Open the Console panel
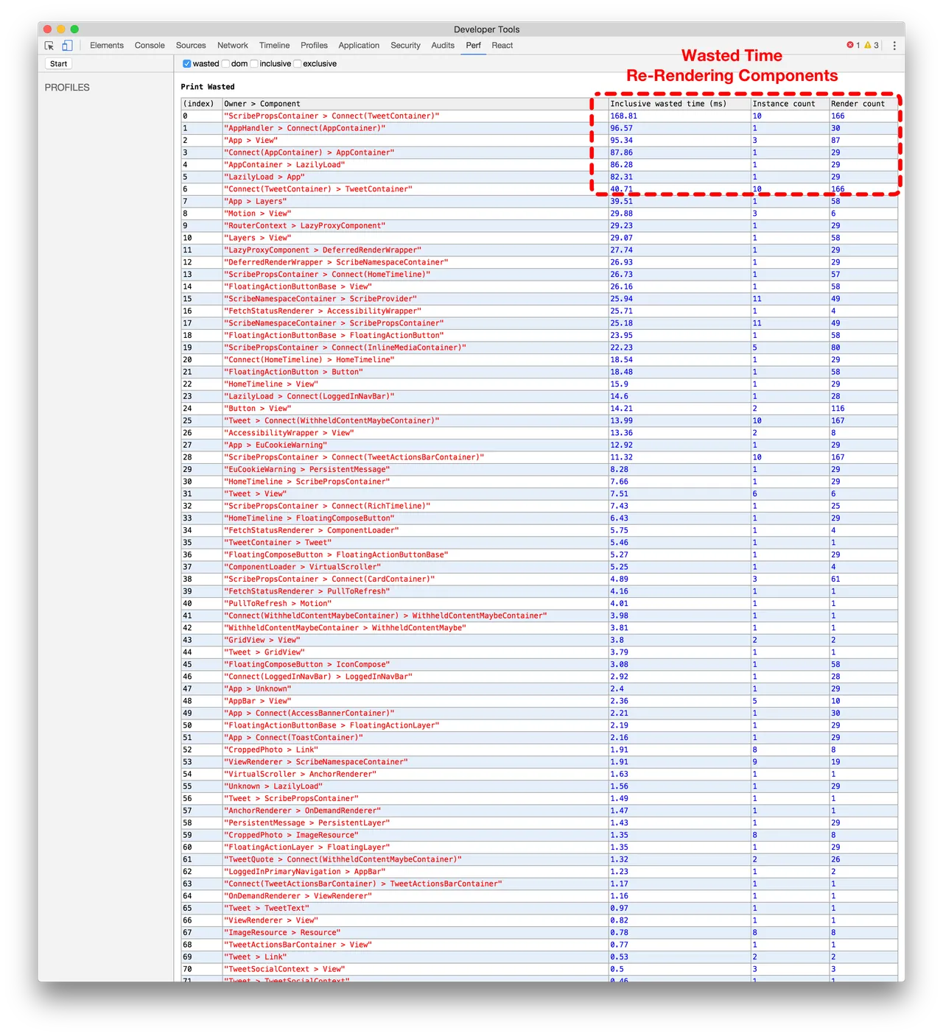The height and width of the screenshot is (1036, 943). pos(150,45)
